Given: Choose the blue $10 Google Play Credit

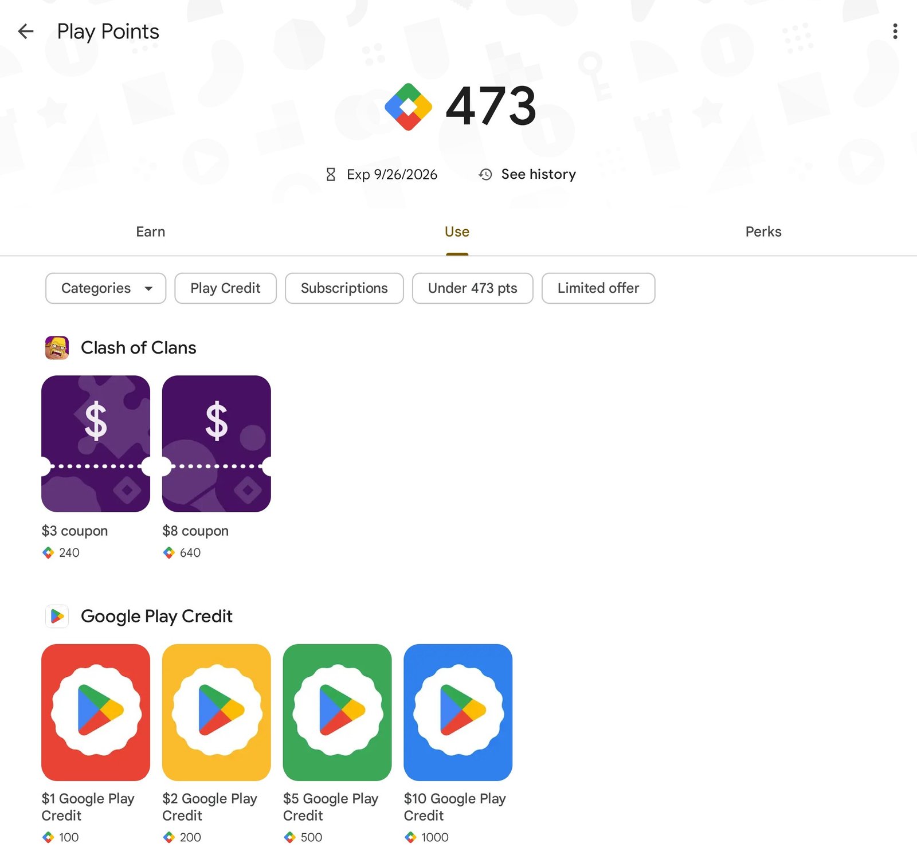Looking at the screenshot, I should coord(458,712).
